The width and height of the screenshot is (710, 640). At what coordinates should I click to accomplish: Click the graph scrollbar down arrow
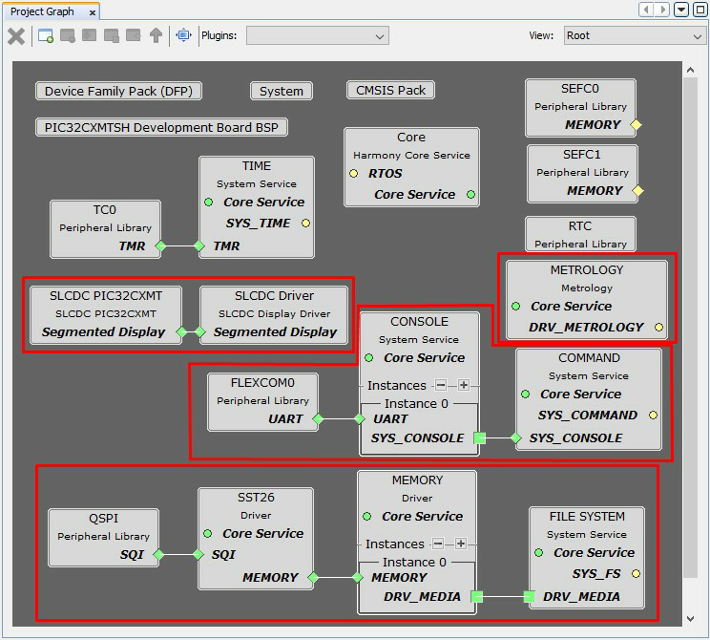690,619
